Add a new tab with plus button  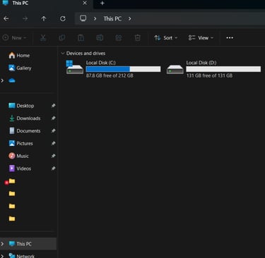(x=102, y=4)
